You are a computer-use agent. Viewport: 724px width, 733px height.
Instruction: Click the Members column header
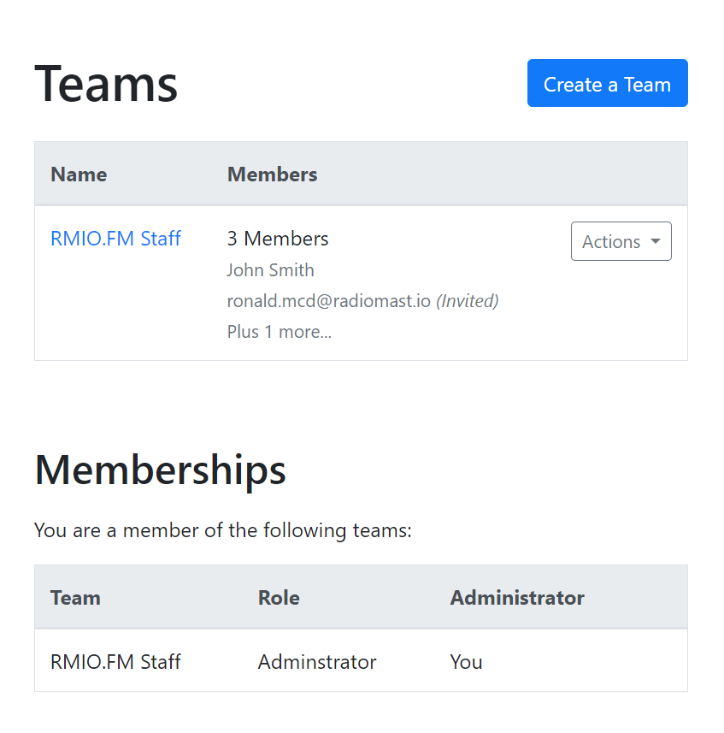click(272, 174)
